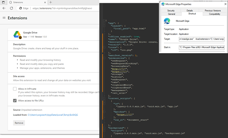This screenshot has width=228, height=138.
Task: Click "Read and modify your browsing history" permission
Action: pos(40,60)
